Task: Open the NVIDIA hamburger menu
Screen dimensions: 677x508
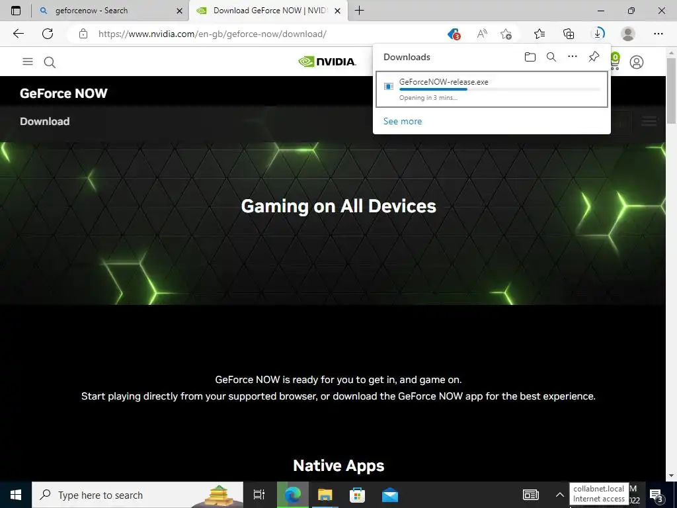Action: coord(28,62)
